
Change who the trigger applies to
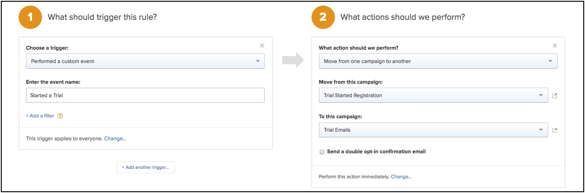pyautogui.click(x=116, y=139)
